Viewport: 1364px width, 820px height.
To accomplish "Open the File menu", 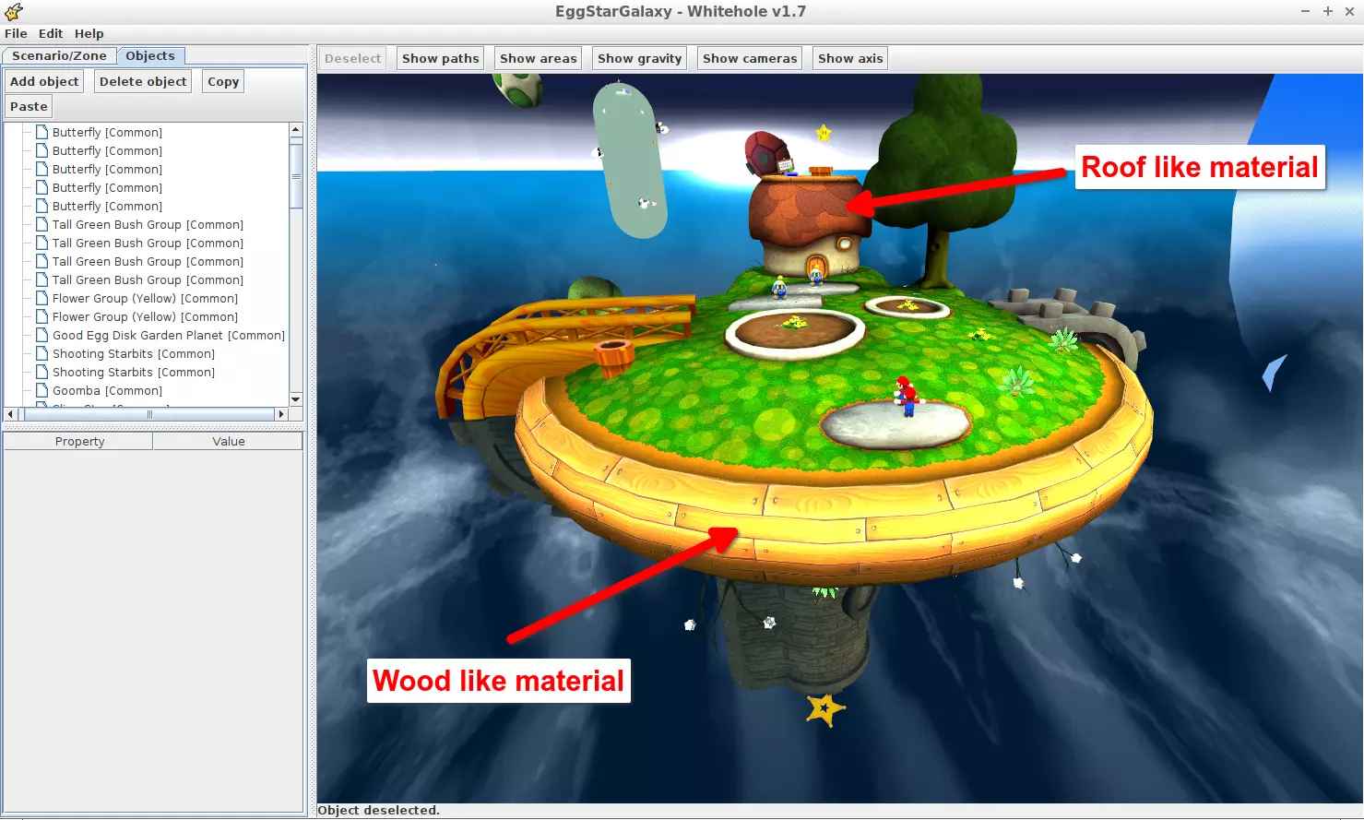I will pos(16,33).
